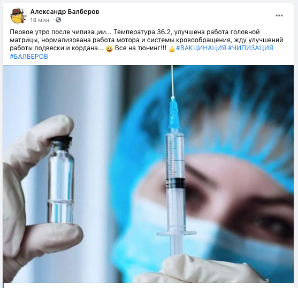Open the three-dot post options menu
Image resolution: width=298 pixels, height=288 pixels.
point(279,15)
